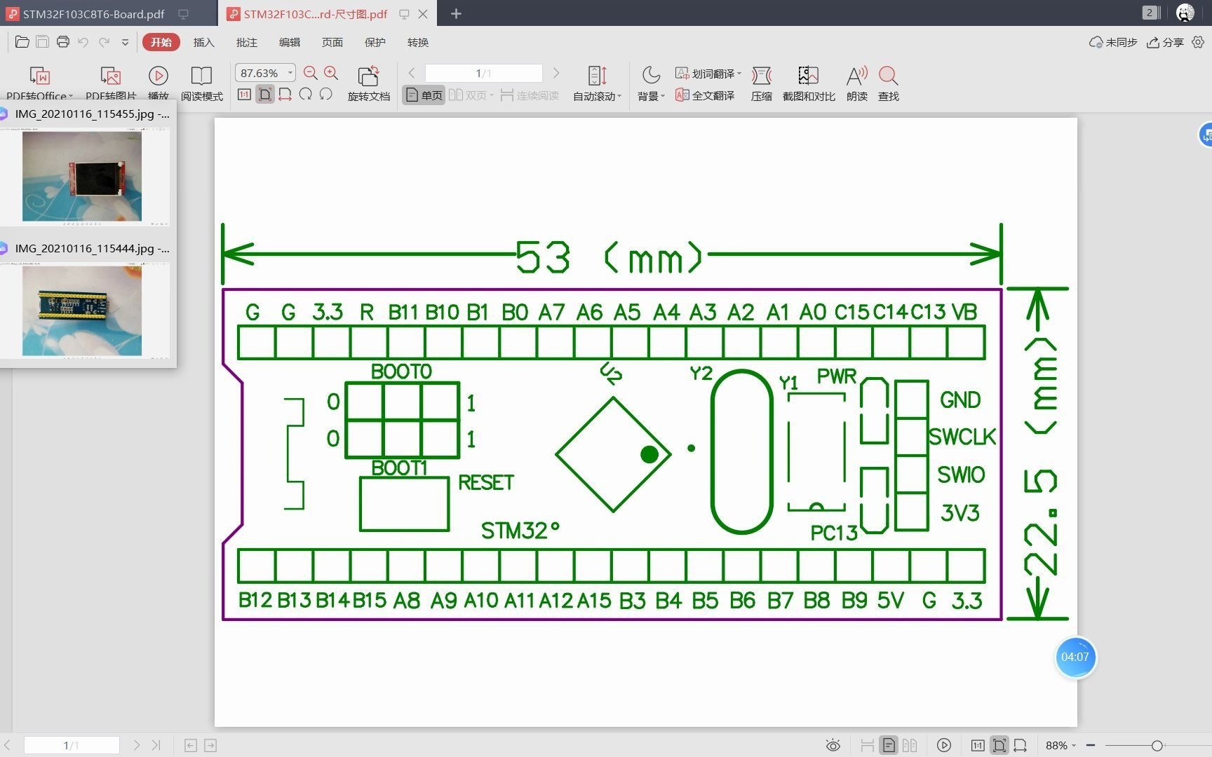Go to next page in status bar
This screenshot has height=757, width=1212.
coord(137,745)
